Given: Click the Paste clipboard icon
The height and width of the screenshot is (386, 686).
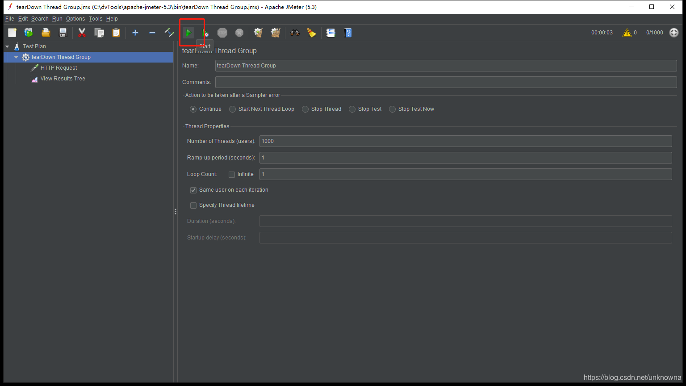Looking at the screenshot, I should [x=116, y=33].
